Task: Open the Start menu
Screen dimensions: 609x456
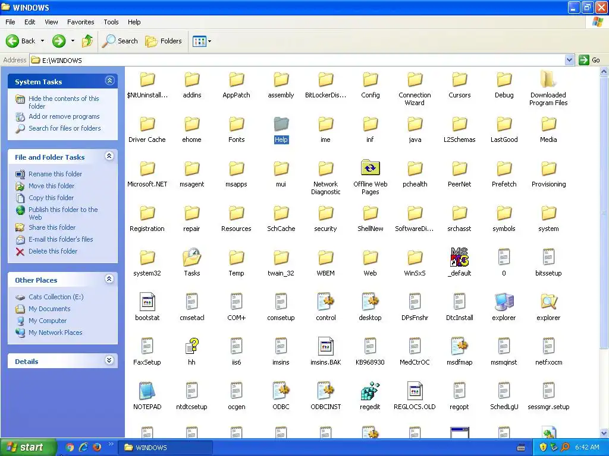Action: [27, 447]
